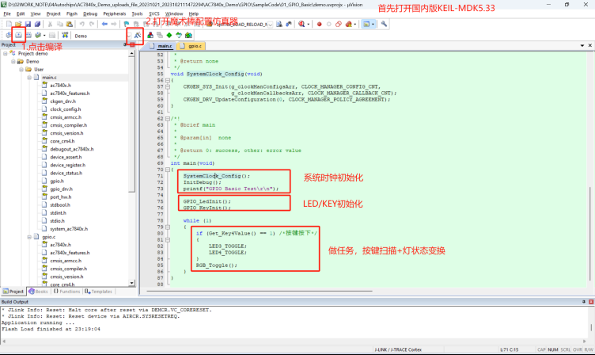
Task: Select ckgen_drv.h in project tree
Action: point(63,101)
